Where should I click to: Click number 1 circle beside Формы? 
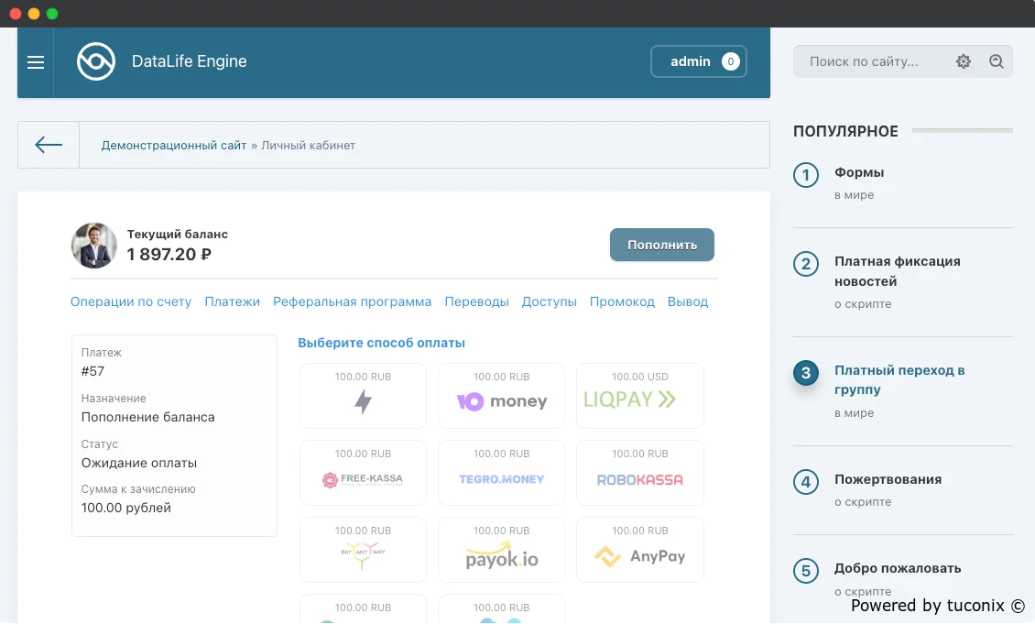coord(806,175)
